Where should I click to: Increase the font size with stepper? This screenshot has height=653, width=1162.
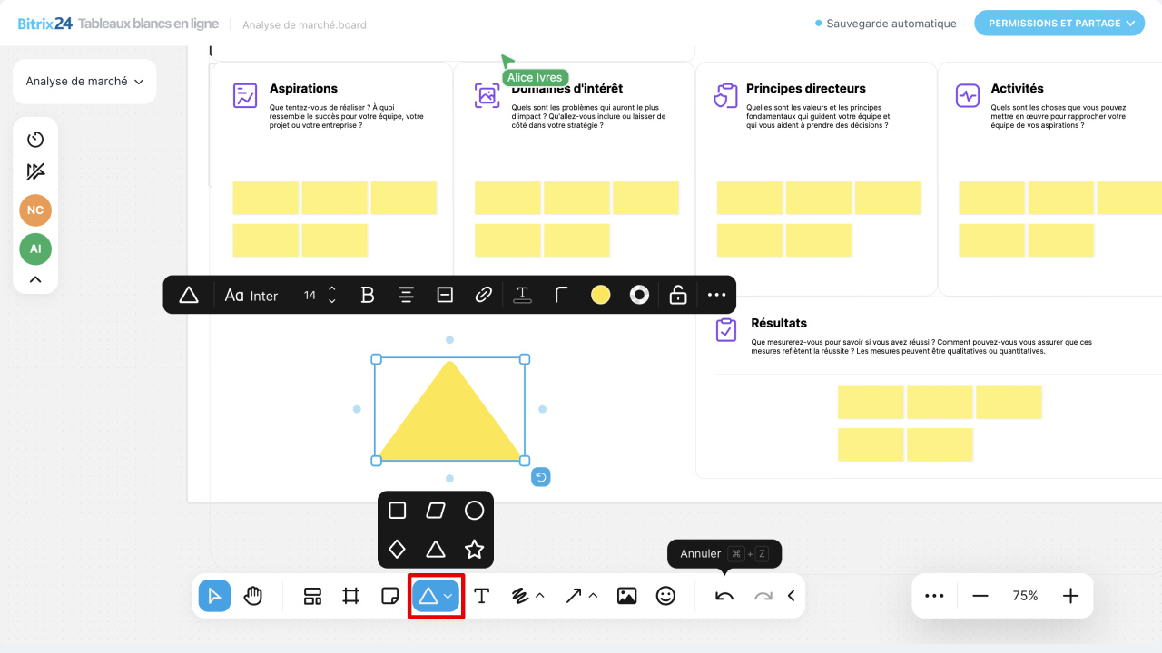pos(332,289)
